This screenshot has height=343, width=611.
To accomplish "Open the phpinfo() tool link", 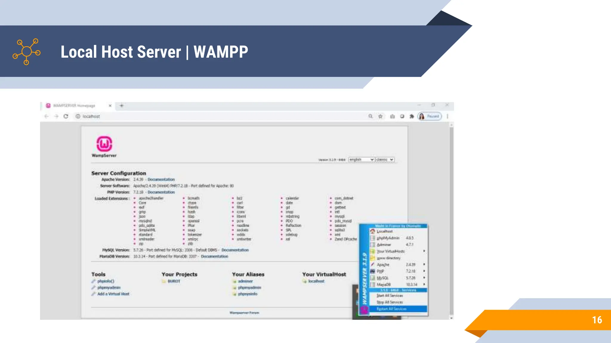I will click(x=106, y=281).
